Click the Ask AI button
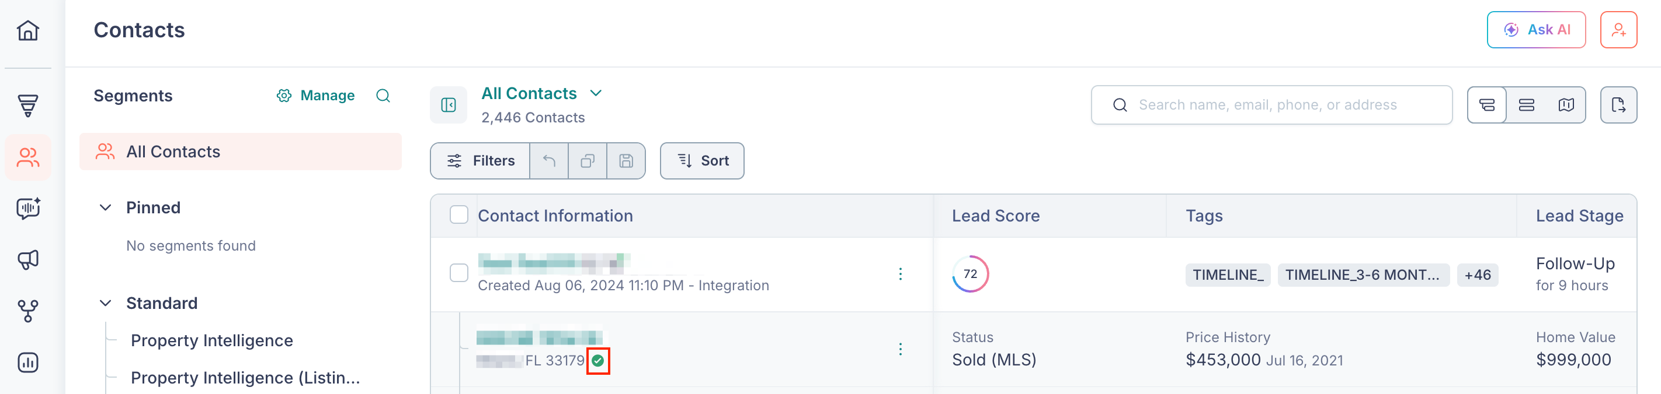1661x394 pixels. click(x=1535, y=30)
